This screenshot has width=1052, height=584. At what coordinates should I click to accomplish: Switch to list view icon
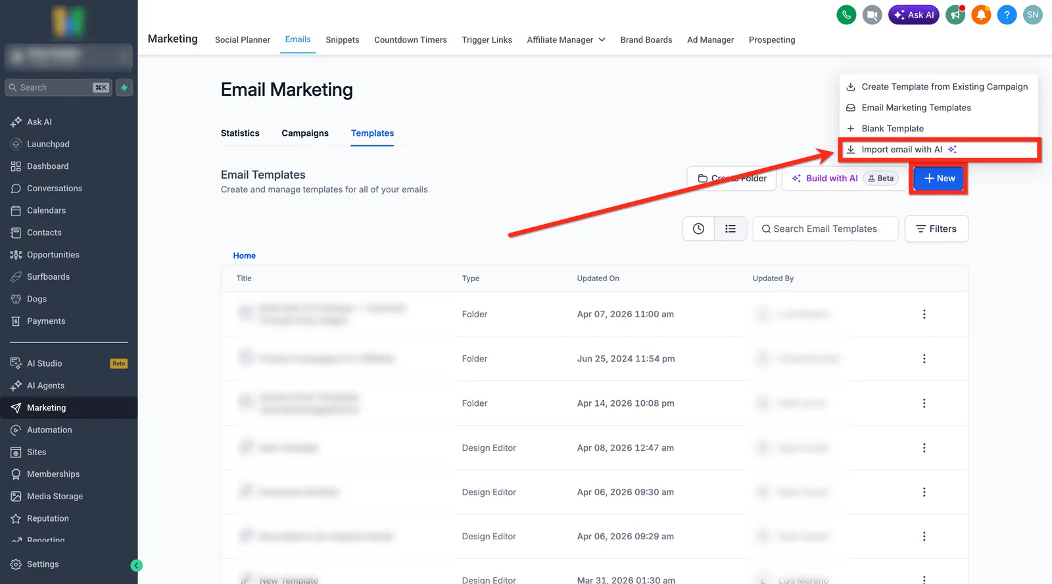point(730,229)
